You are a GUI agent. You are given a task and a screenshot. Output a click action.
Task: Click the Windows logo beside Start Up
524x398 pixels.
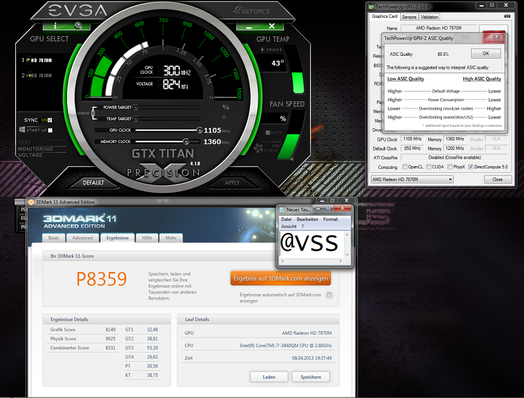tap(22, 130)
